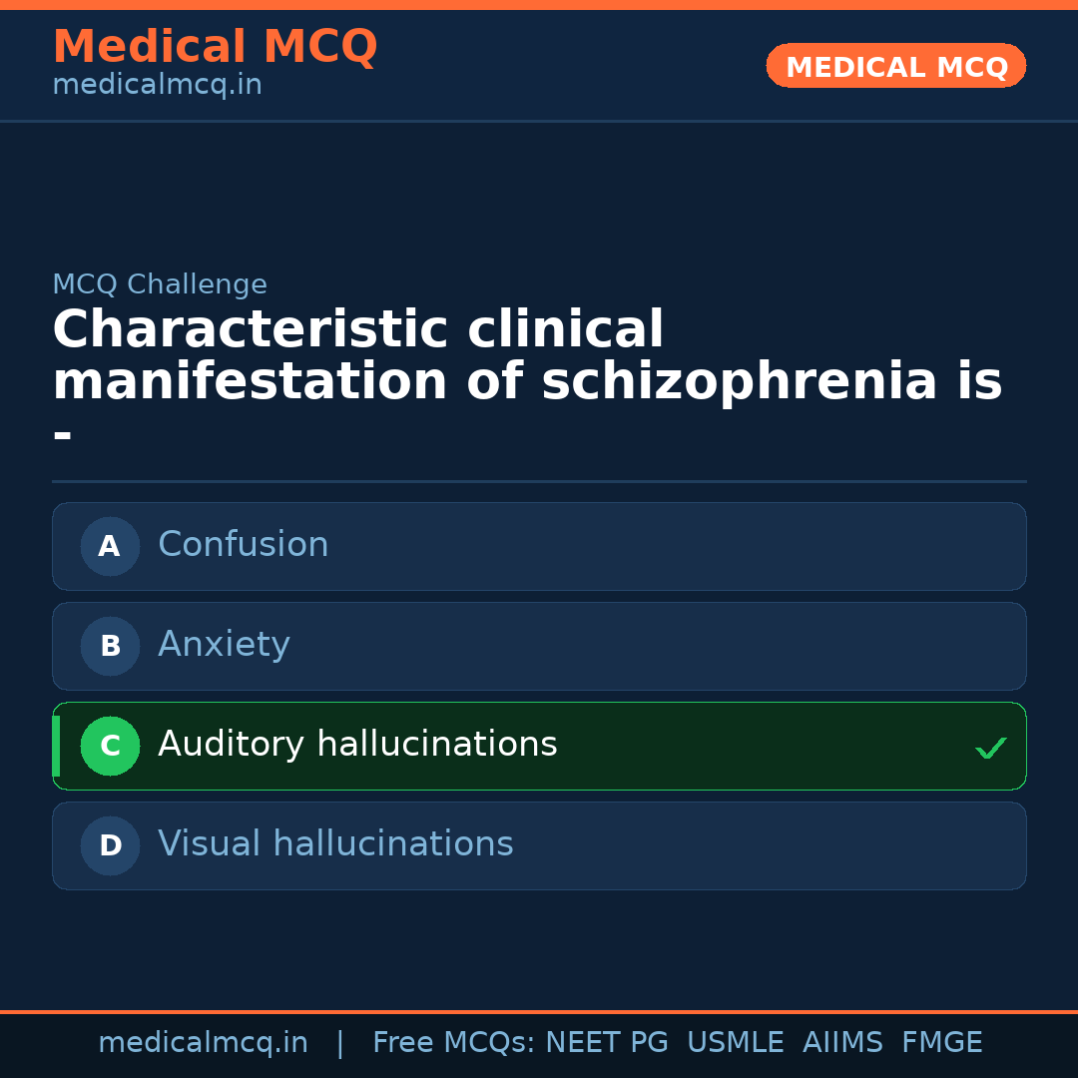Viewport: 1078px width, 1078px height.
Task: Click the letter A option circle
Action: tap(110, 546)
